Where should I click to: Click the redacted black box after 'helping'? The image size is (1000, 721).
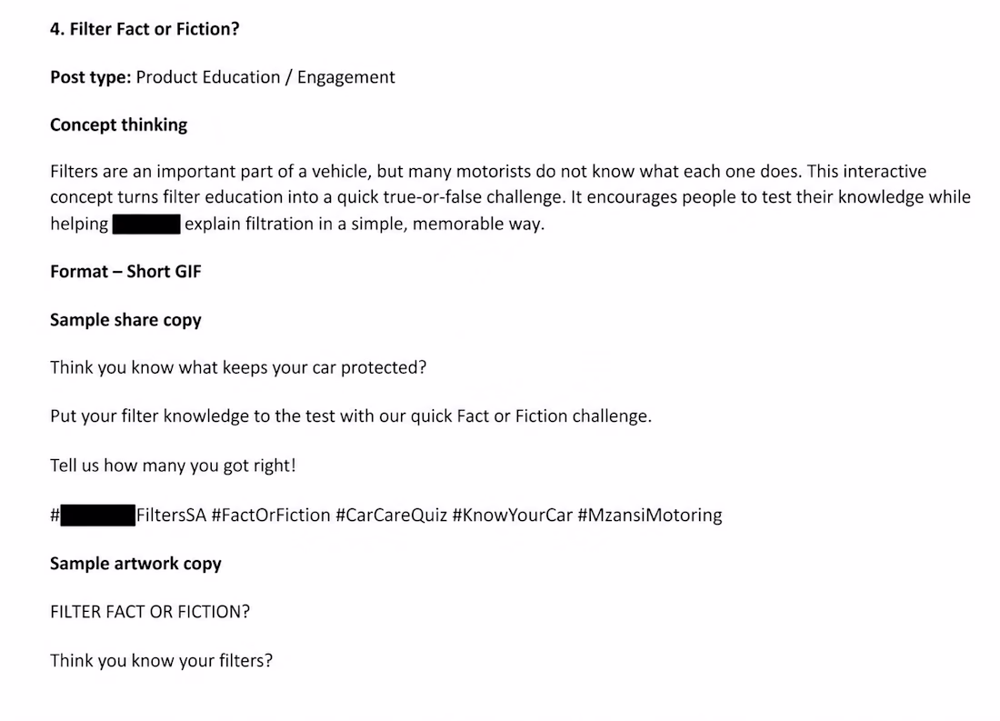coord(146,224)
